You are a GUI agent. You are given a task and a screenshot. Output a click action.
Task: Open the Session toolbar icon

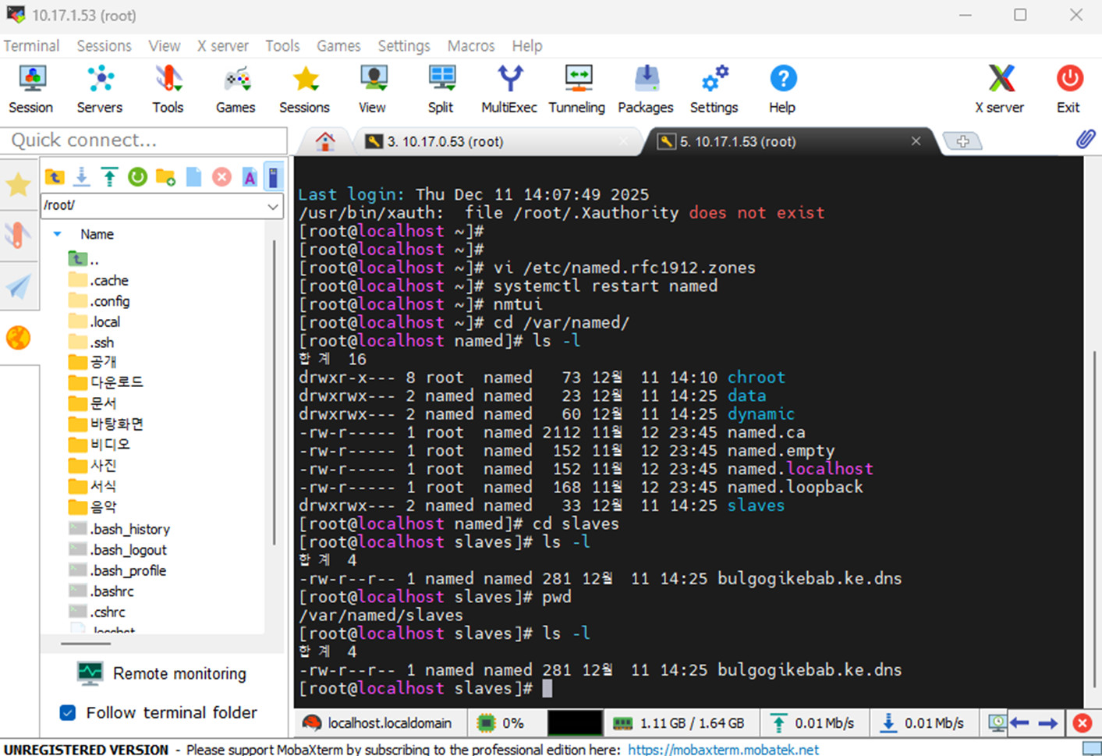pyautogui.click(x=31, y=89)
